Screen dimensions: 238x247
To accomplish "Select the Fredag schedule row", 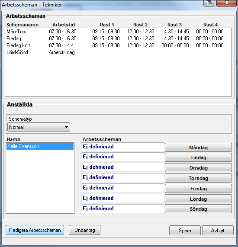I will [x=118, y=38].
